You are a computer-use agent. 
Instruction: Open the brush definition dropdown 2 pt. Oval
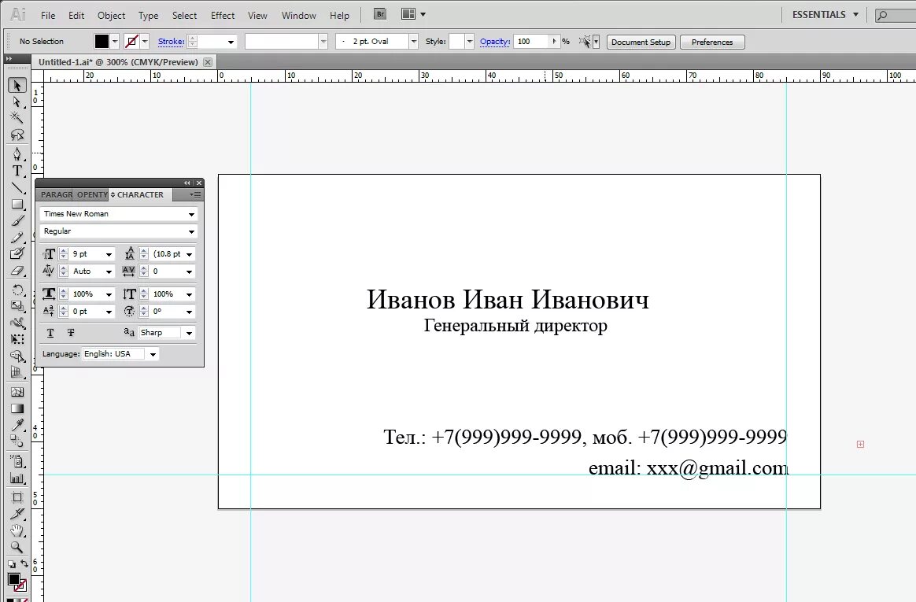point(414,42)
